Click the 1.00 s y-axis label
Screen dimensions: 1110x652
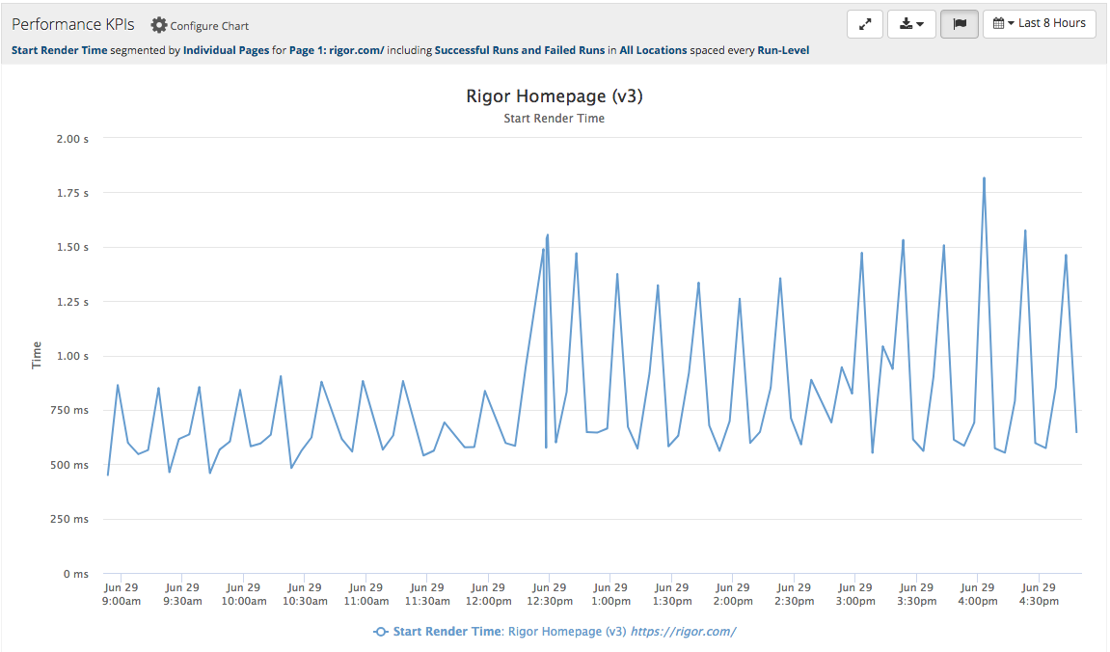[72, 356]
